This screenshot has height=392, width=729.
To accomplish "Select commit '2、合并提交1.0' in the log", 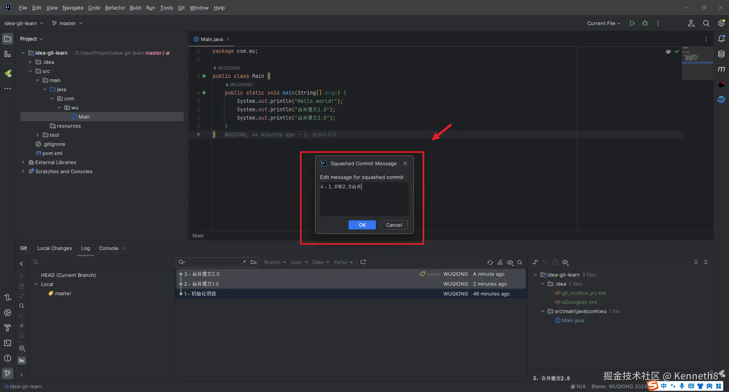I will (351, 284).
